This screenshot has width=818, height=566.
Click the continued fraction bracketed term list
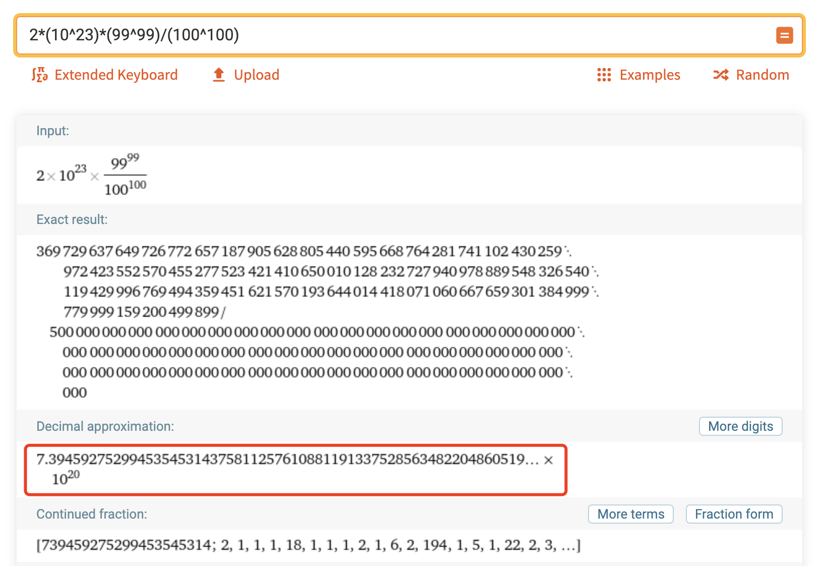pos(308,545)
